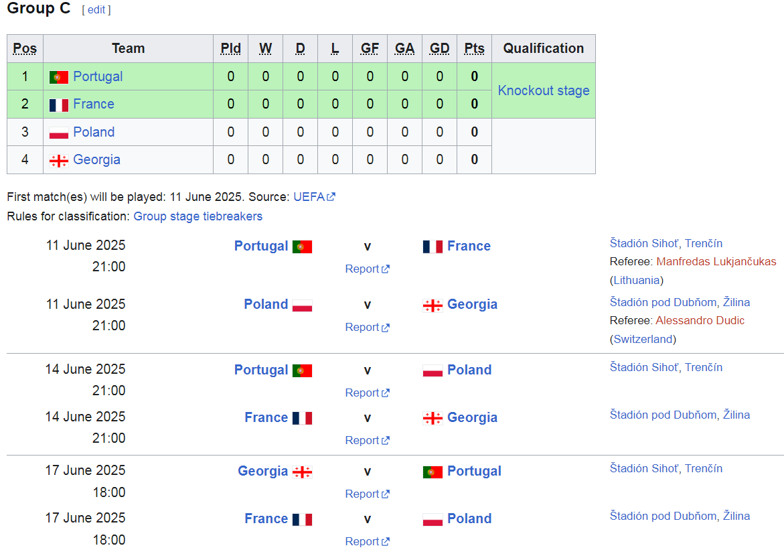Click France flag in 14 June France v Georgia match
Image resolution: width=784 pixels, height=558 pixels.
(x=303, y=419)
